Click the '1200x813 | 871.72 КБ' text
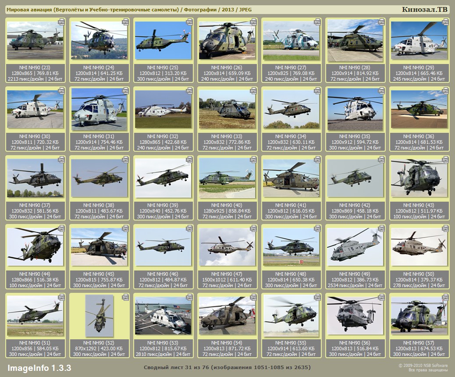The width and height of the screenshot is (455, 377). pyautogui.click(x=227, y=349)
